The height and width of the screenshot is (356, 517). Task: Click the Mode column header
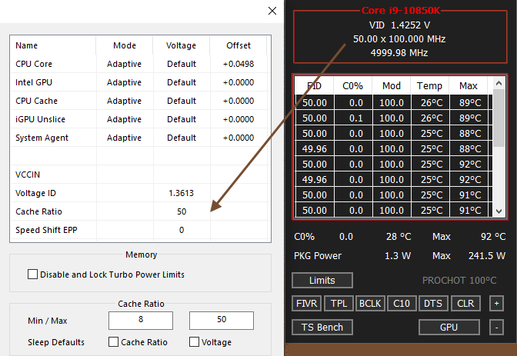(x=125, y=45)
